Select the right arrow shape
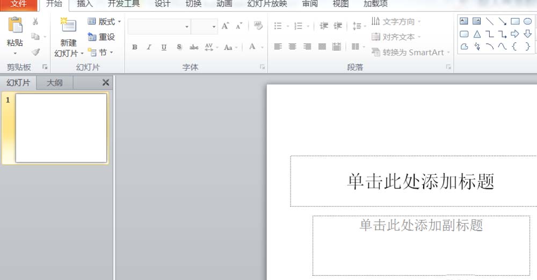The height and width of the screenshot is (280, 537). (x=515, y=34)
